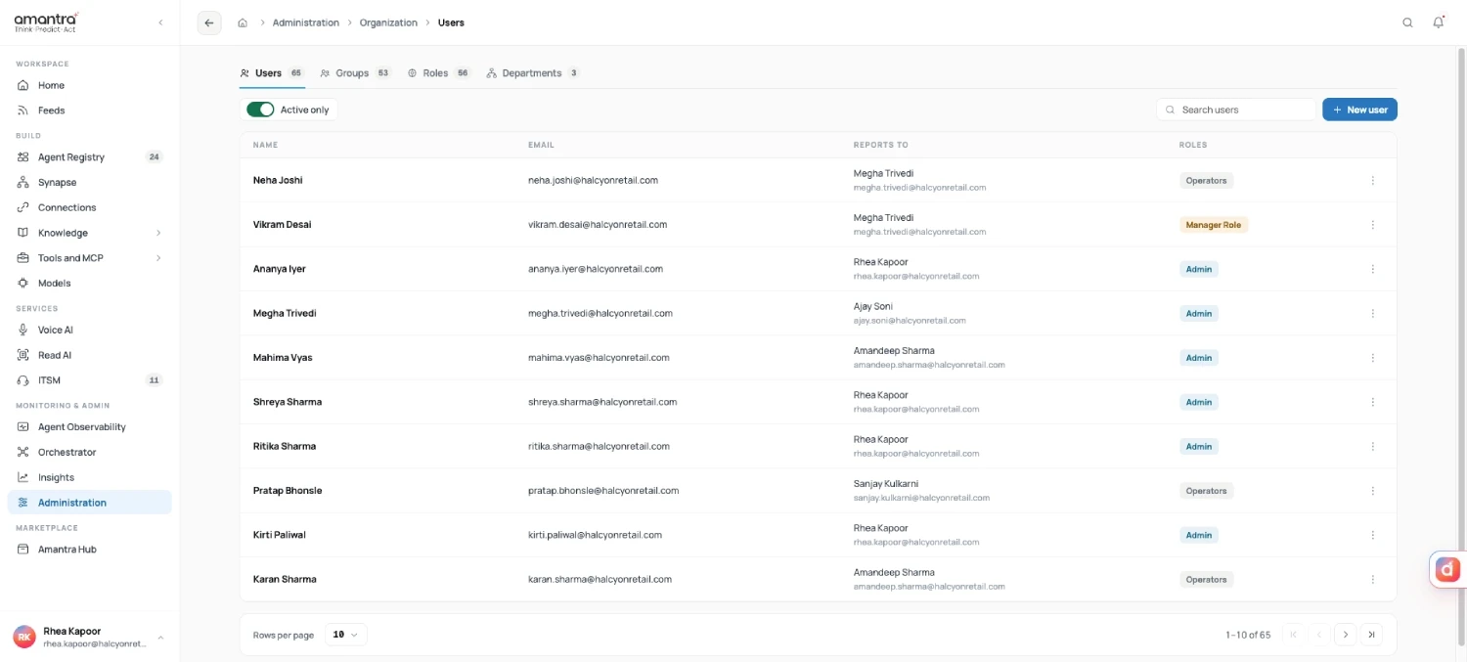The width and height of the screenshot is (1467, 662).
Task: Click the back arrow button
Action: (209, 22)
